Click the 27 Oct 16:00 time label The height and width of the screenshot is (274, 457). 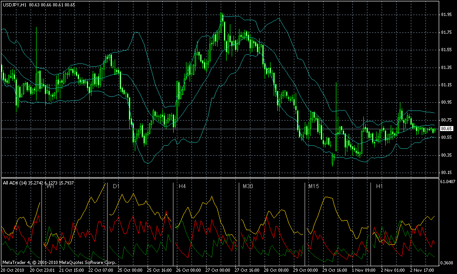coord(247,270)
